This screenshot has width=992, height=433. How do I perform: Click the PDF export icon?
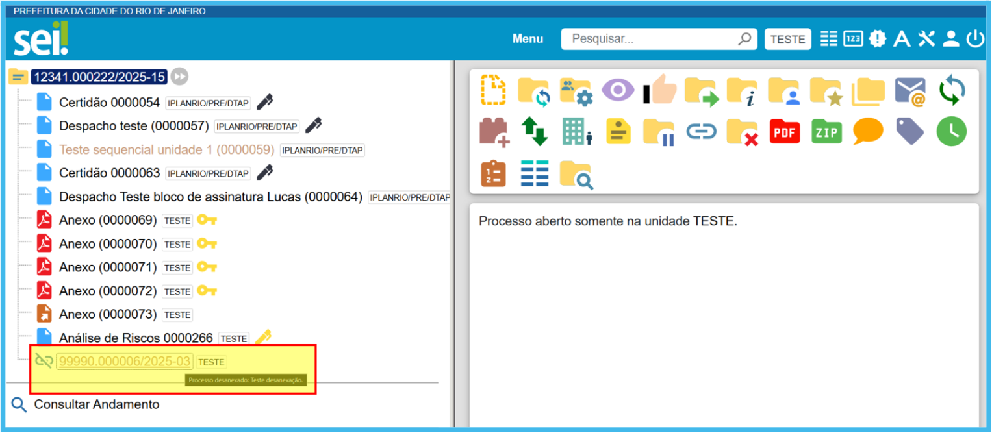click(785, 132)
